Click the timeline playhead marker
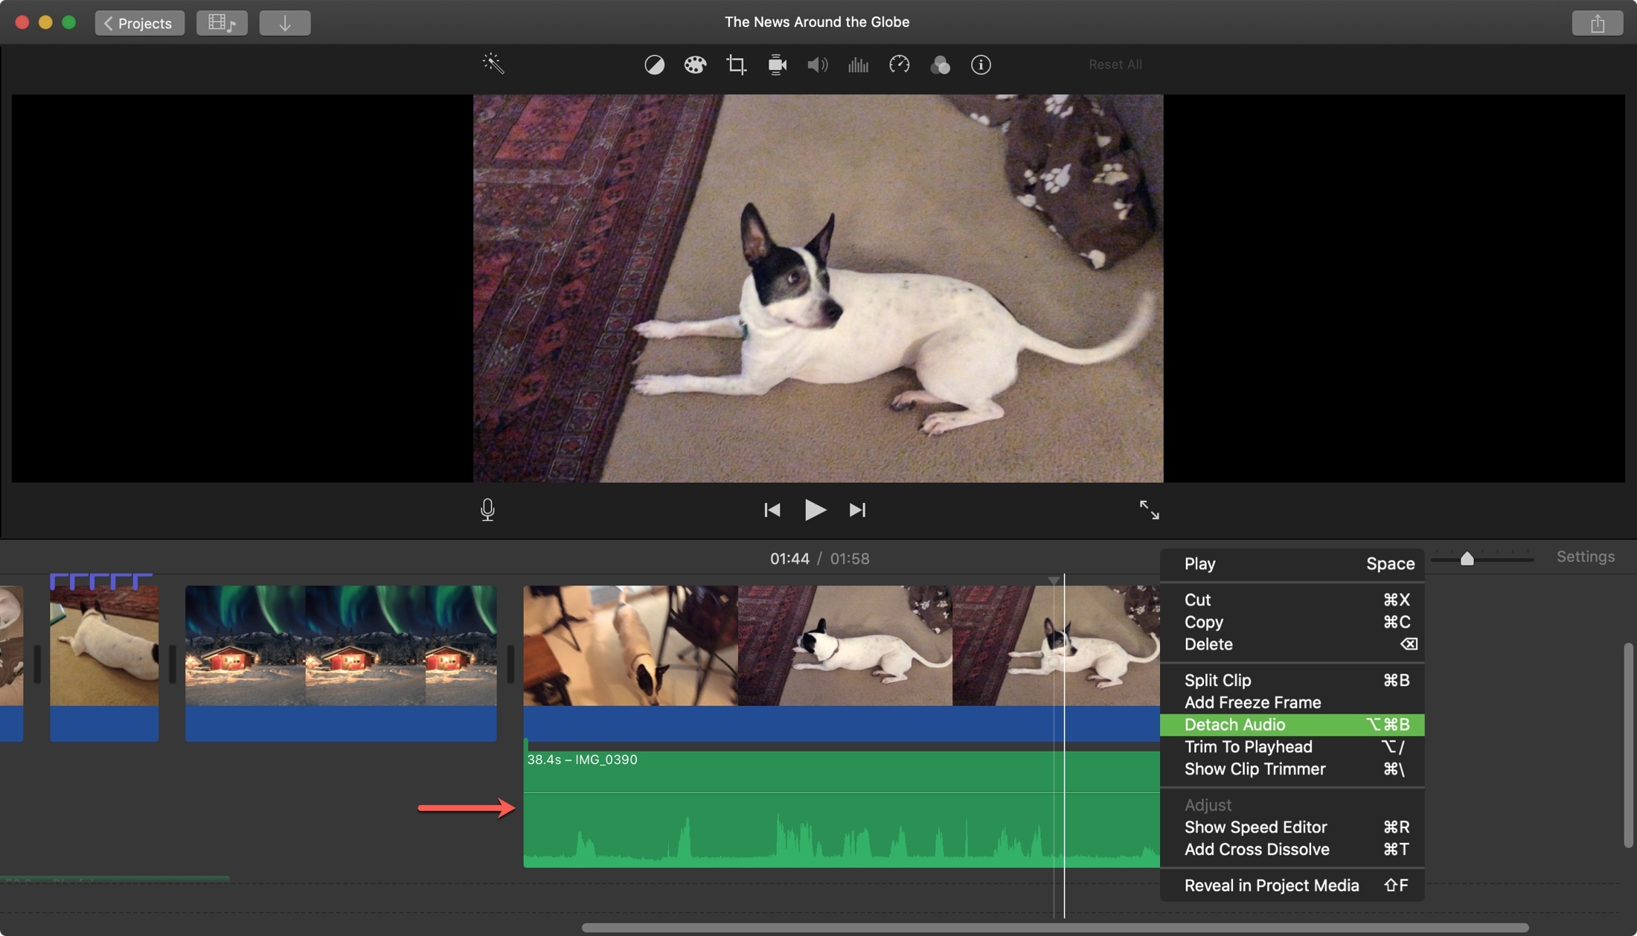The width and height of the screenshot is (1637, 936). (x=1054, y=580)
